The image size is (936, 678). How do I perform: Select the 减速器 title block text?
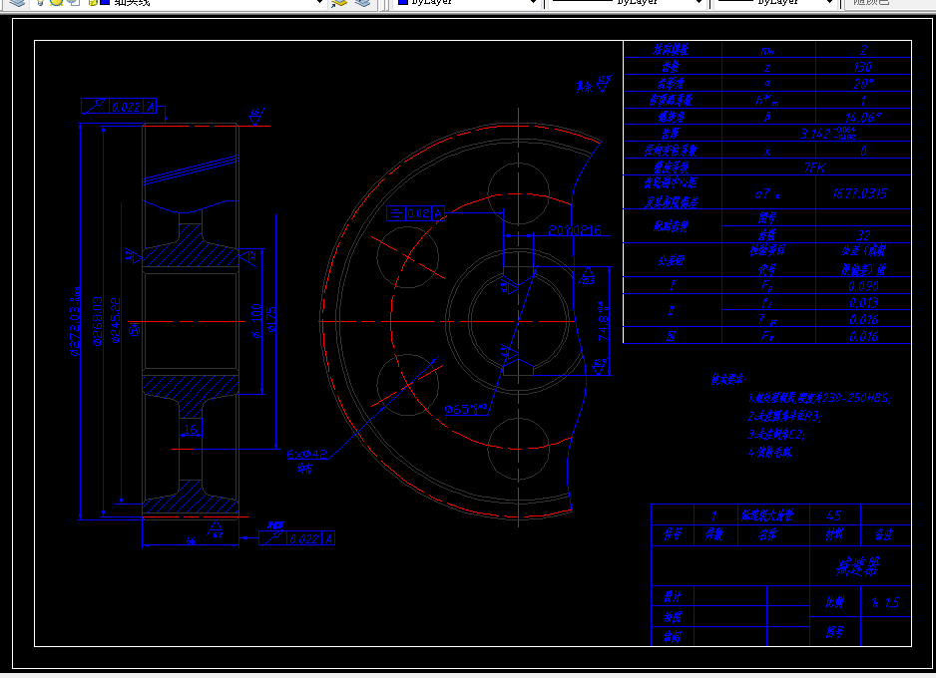[x=857, y=566]
